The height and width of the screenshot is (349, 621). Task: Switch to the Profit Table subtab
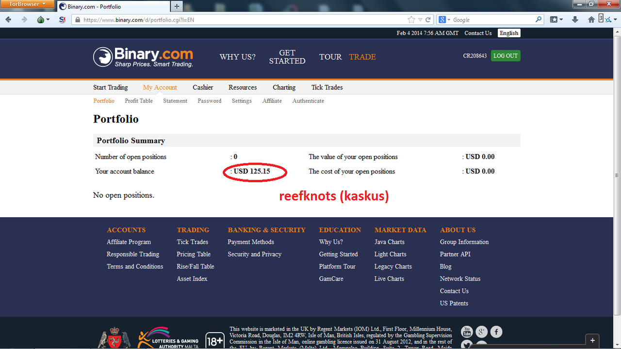point(139,101)
